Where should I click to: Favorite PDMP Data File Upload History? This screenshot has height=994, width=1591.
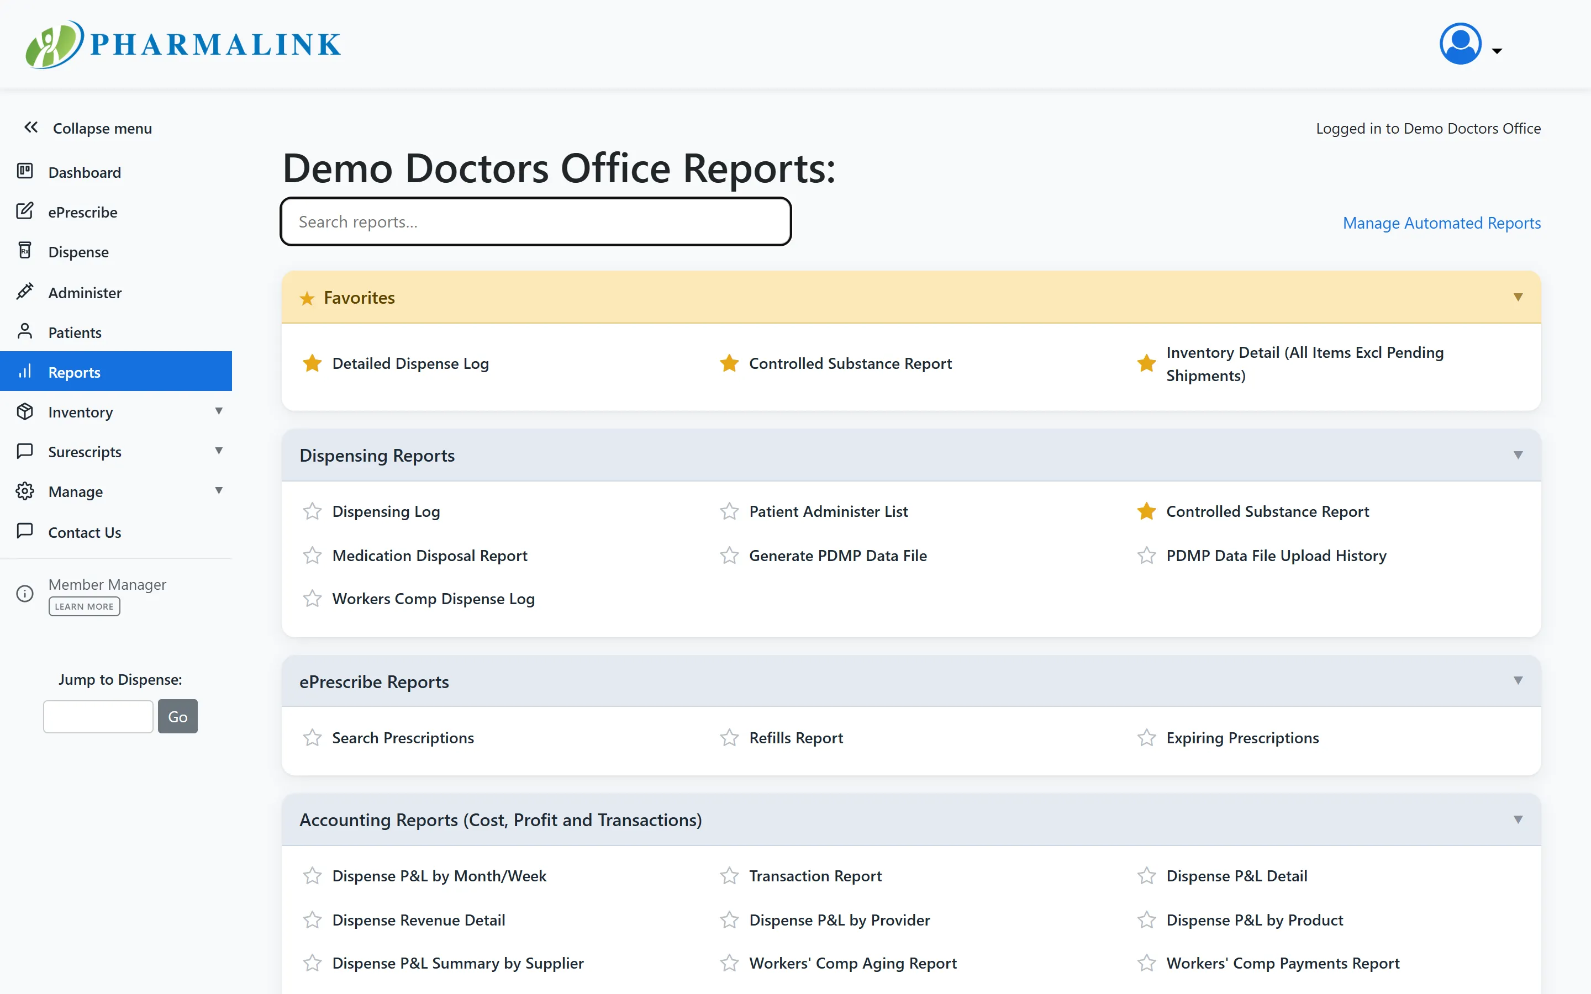[1147, 556]
